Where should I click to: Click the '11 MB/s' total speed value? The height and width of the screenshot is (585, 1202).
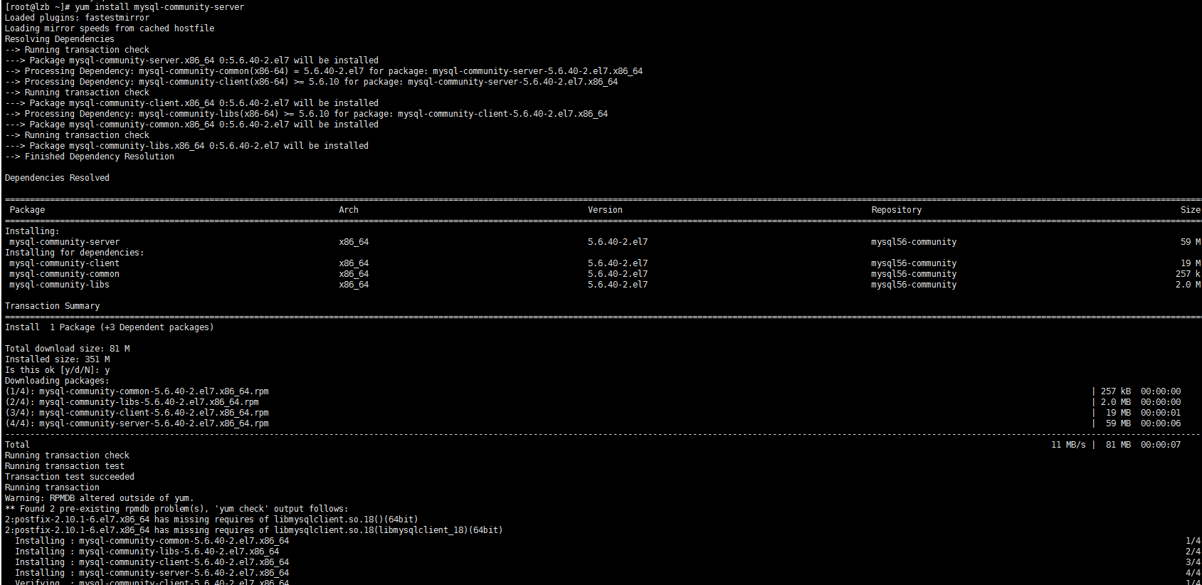click(x=1068, y=445)
